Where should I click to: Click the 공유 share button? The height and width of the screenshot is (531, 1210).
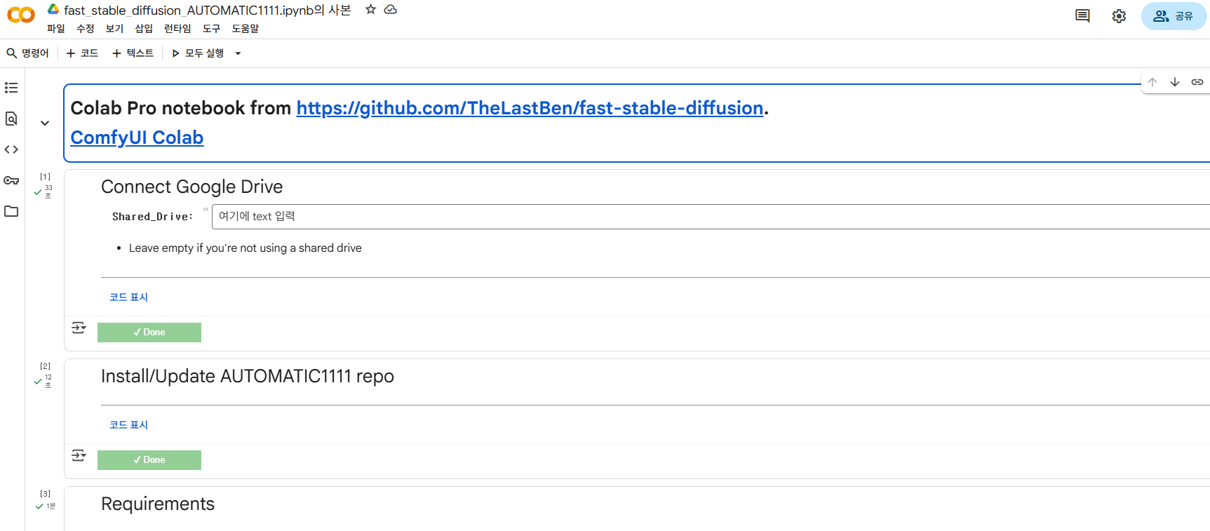click(1174, 16)
